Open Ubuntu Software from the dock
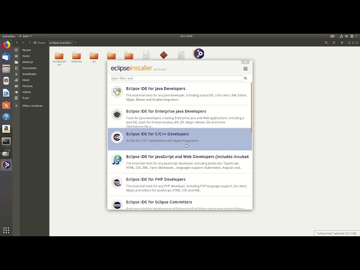The width and height of the screenshot is (360, 270). coord(6,105)
